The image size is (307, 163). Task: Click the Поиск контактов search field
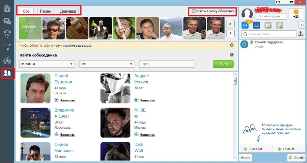pos(269,34)
